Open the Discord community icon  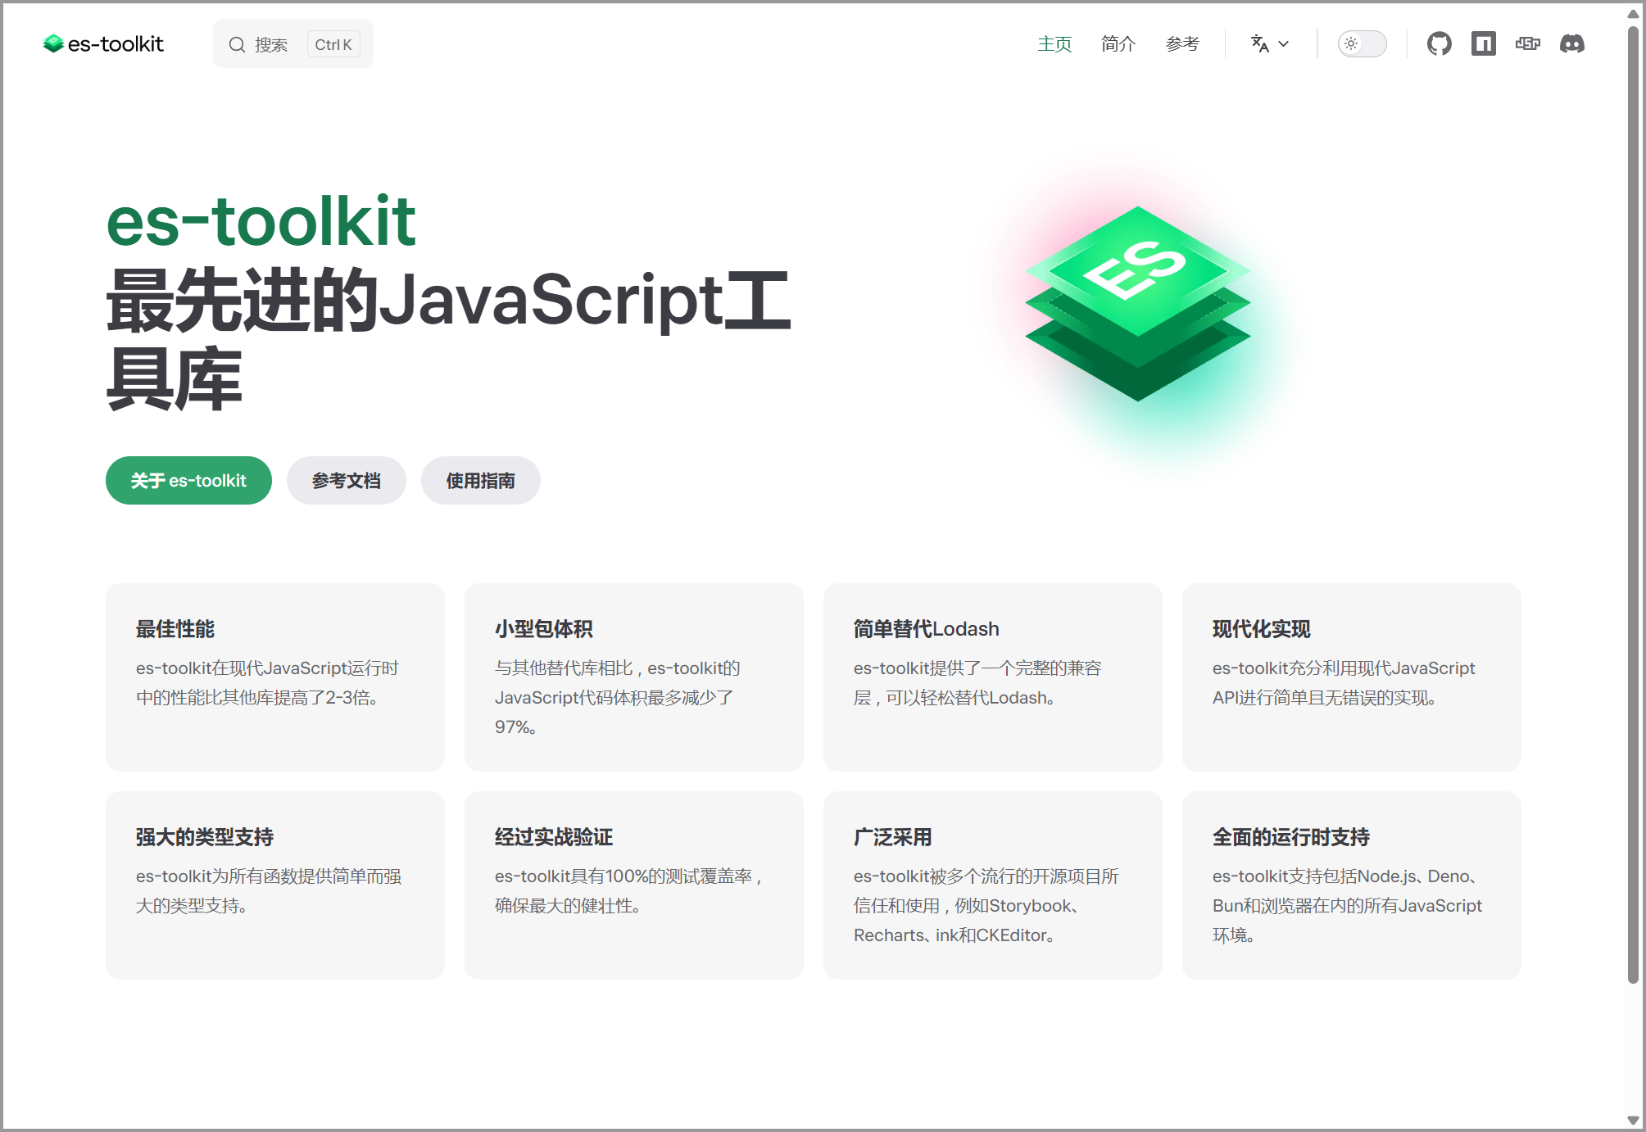point(1571,43)
